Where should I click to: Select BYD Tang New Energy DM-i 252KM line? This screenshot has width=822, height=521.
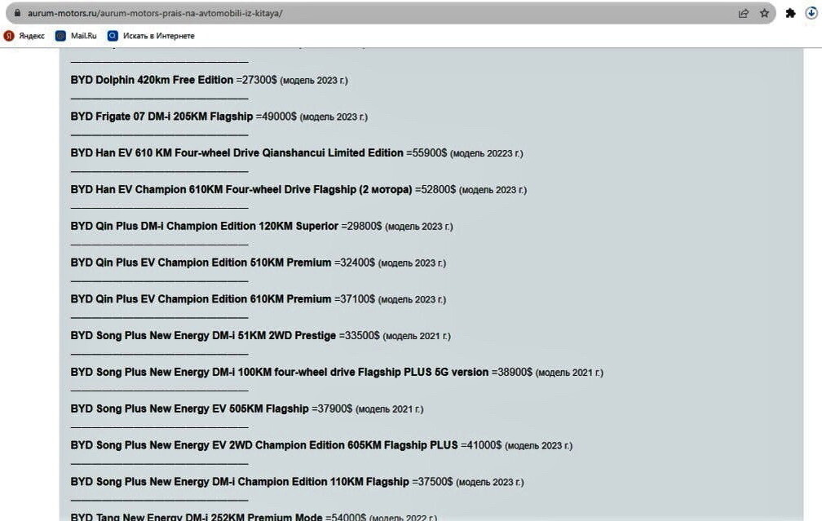point(197,517)
